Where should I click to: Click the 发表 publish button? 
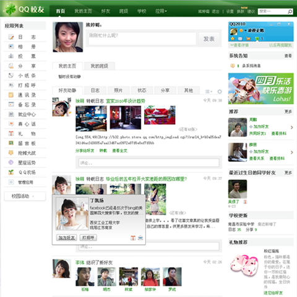pyautogui.click(x=209, y=38)
